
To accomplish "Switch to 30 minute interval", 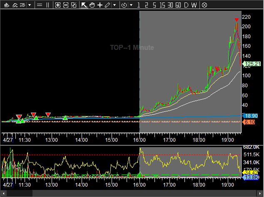I will pos(170,5).
